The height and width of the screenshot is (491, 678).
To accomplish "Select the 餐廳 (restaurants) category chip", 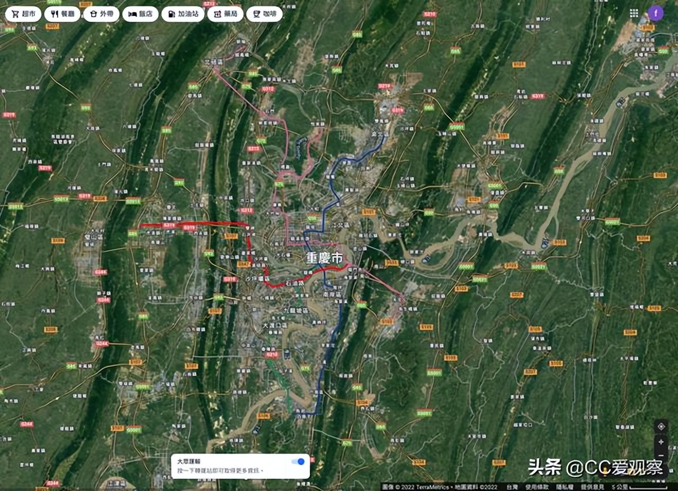I will [63, 14].
